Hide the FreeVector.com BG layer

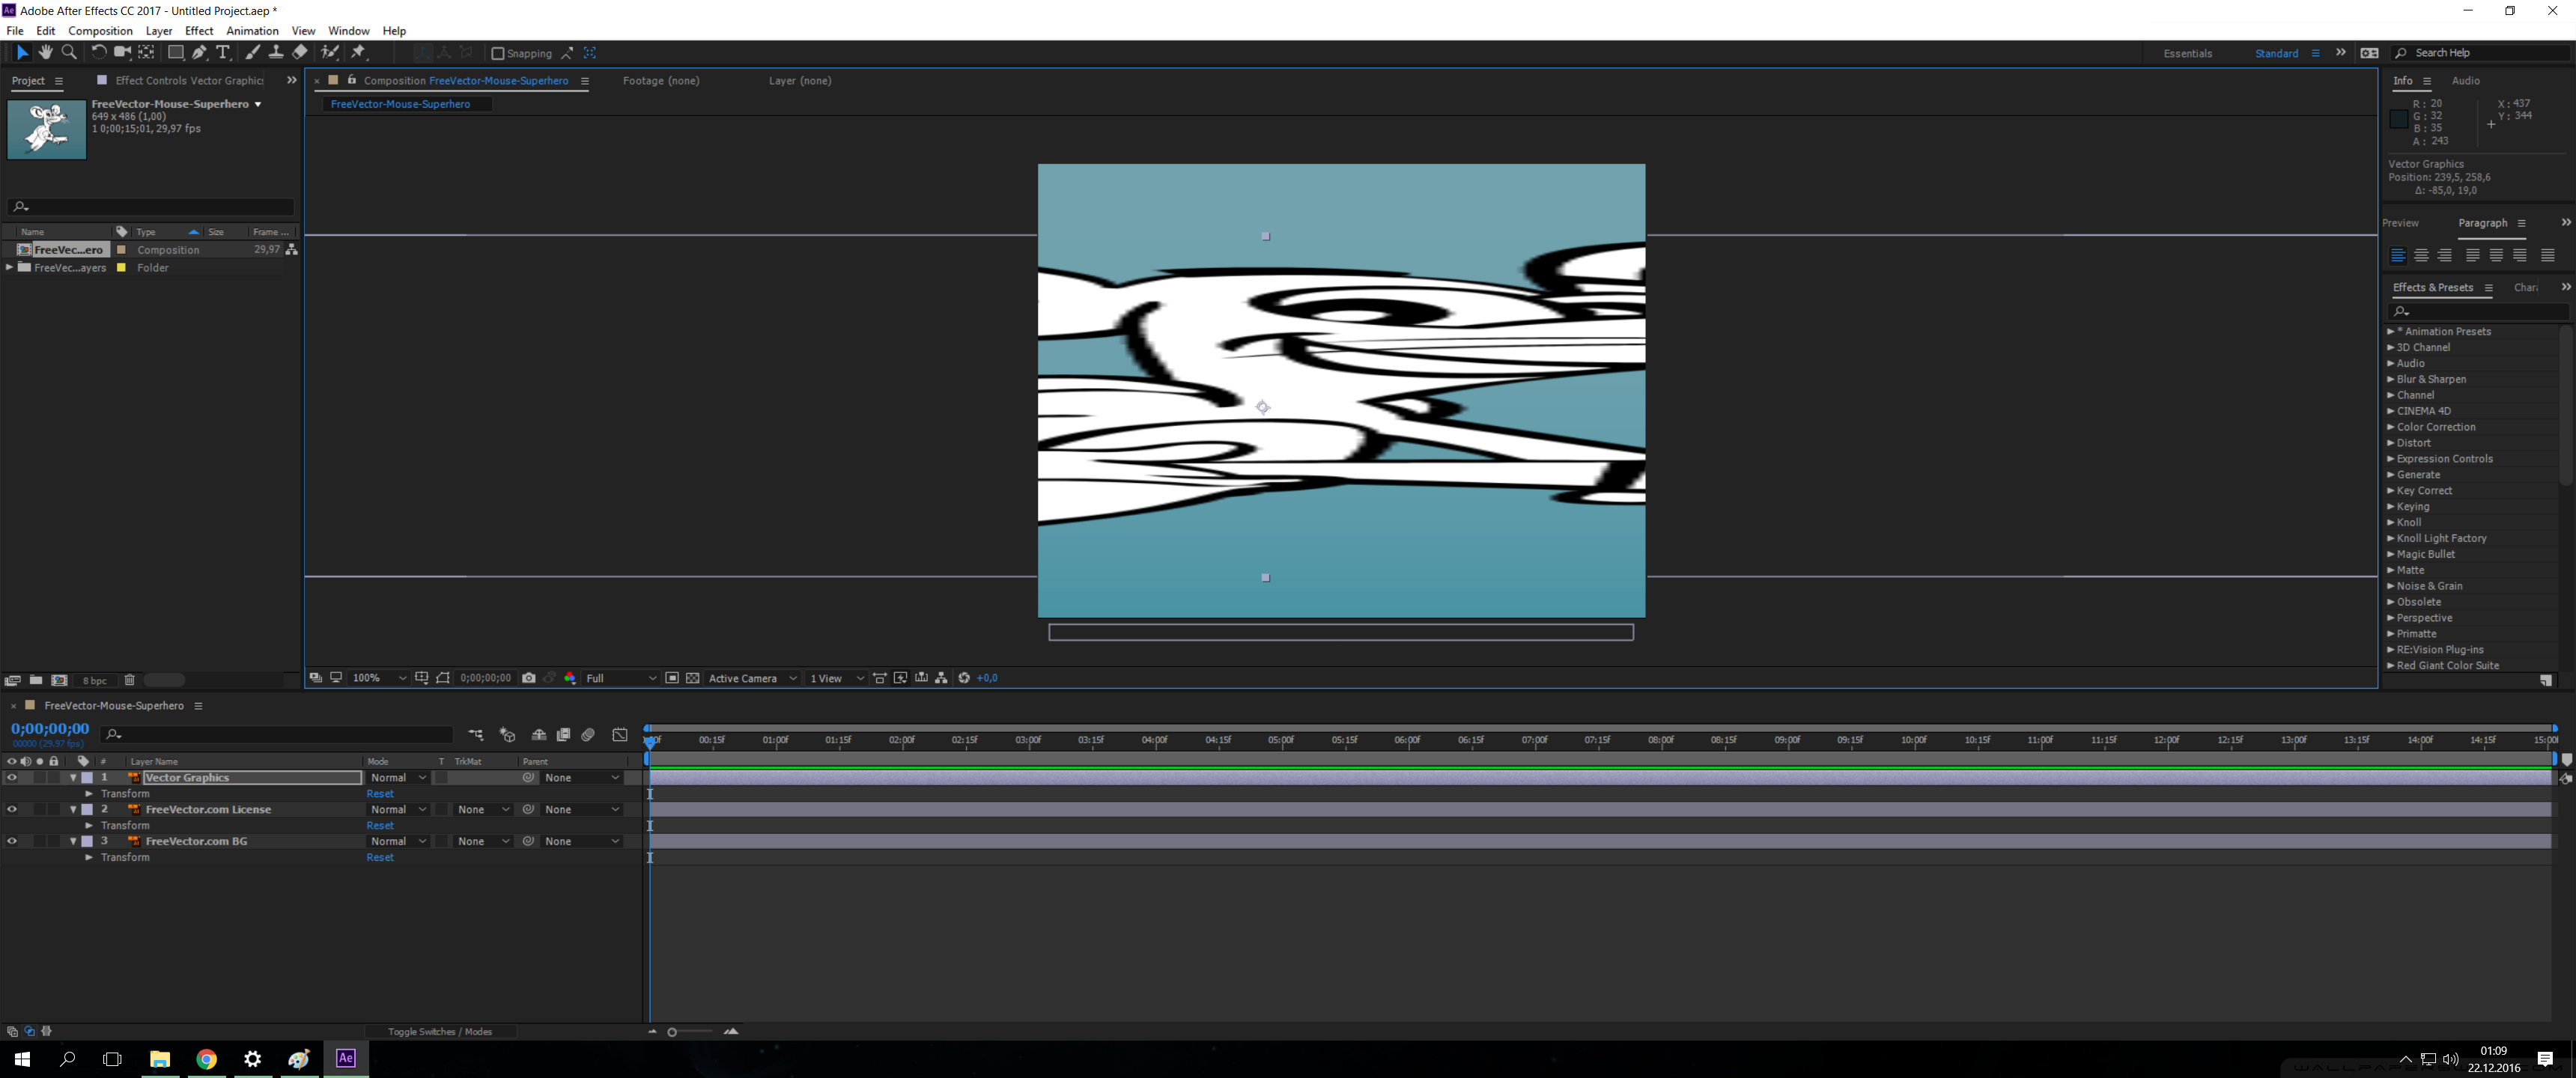click(x=12, y=841)
